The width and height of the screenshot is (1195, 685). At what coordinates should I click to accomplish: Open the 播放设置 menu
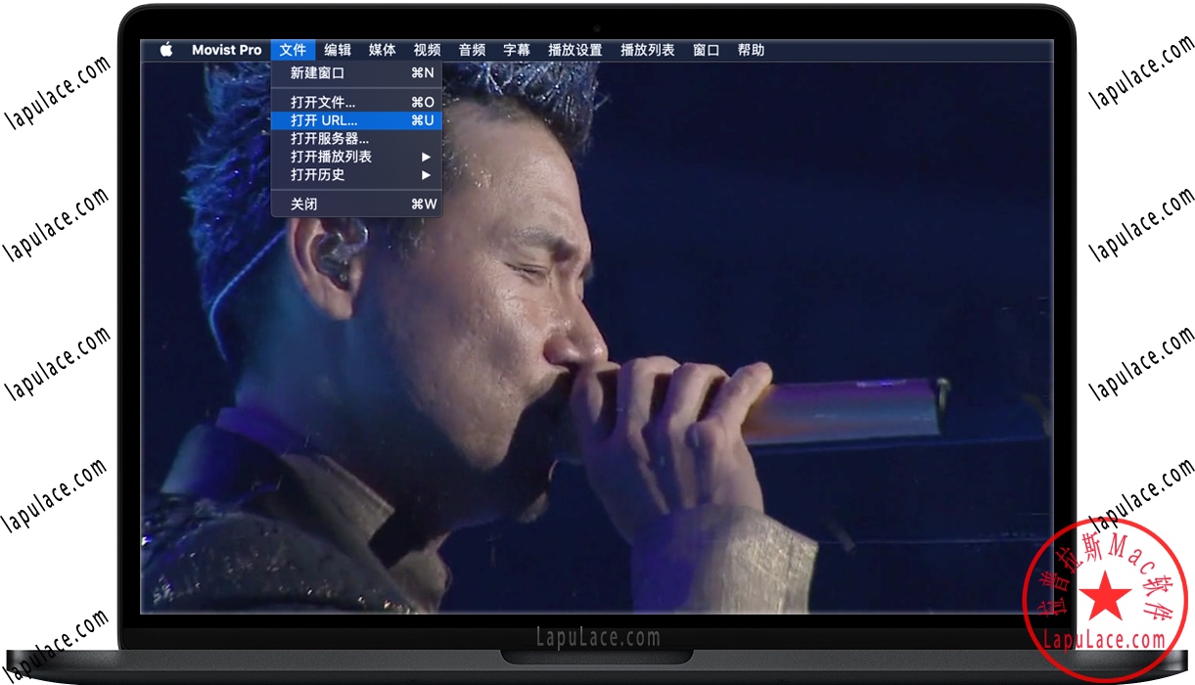point(575,50)
